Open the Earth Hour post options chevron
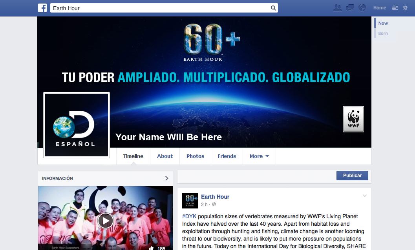The width and height of the screenshot is (415, 250). (x=365, y=196)
